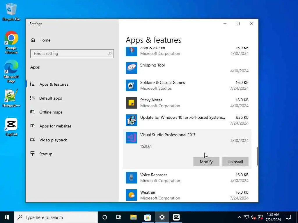
Task: Click the 836 KB size value
Action: click(242, 117)
